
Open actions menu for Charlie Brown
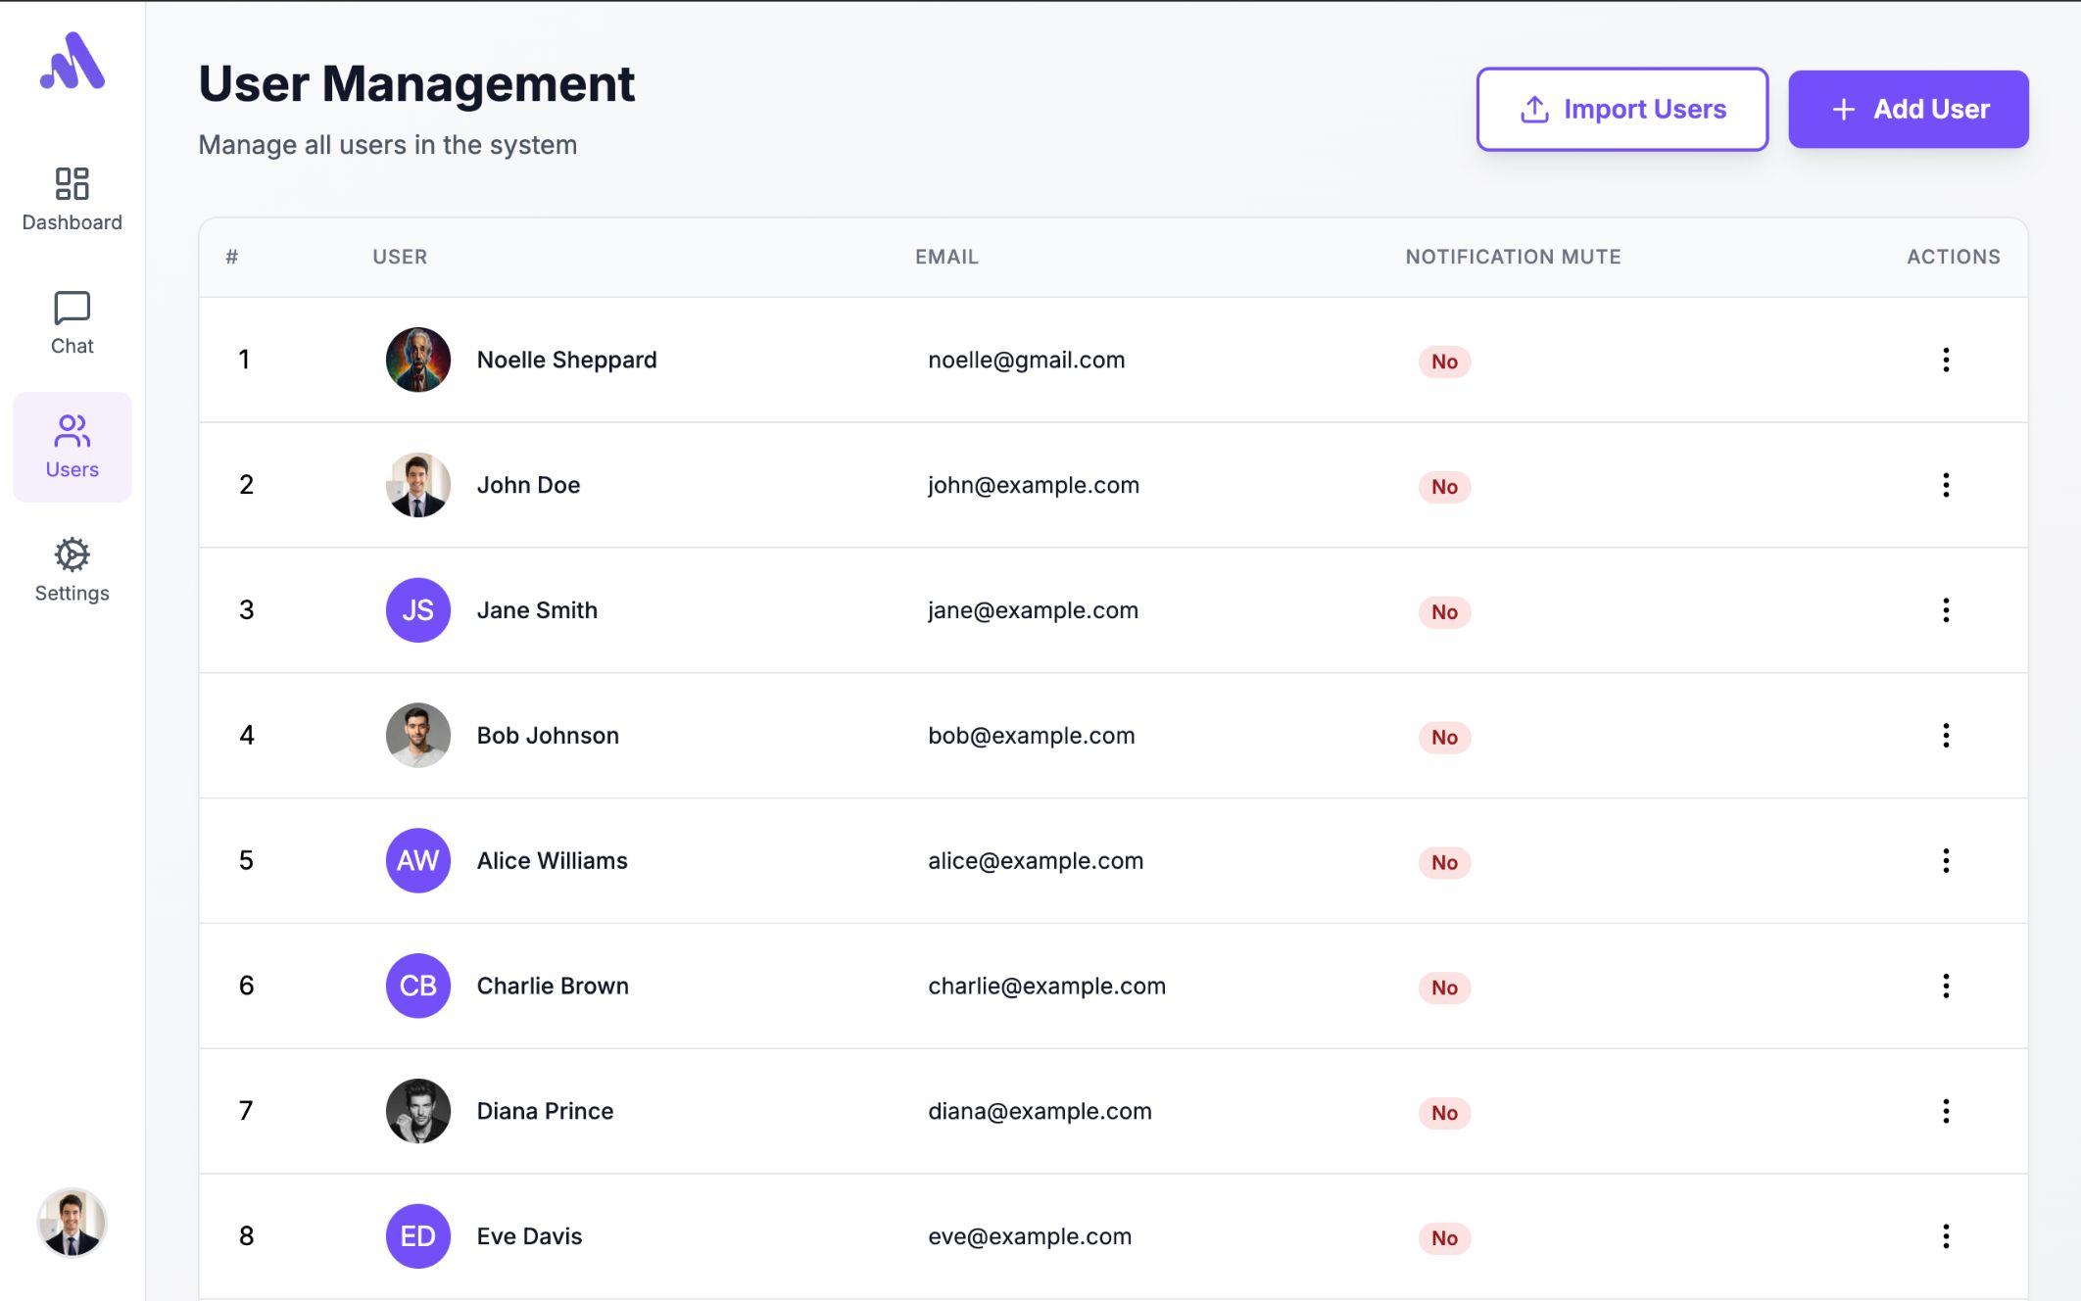tap(1946, 986)
